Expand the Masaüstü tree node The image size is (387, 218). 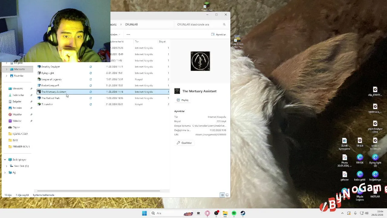click(6, 69)
